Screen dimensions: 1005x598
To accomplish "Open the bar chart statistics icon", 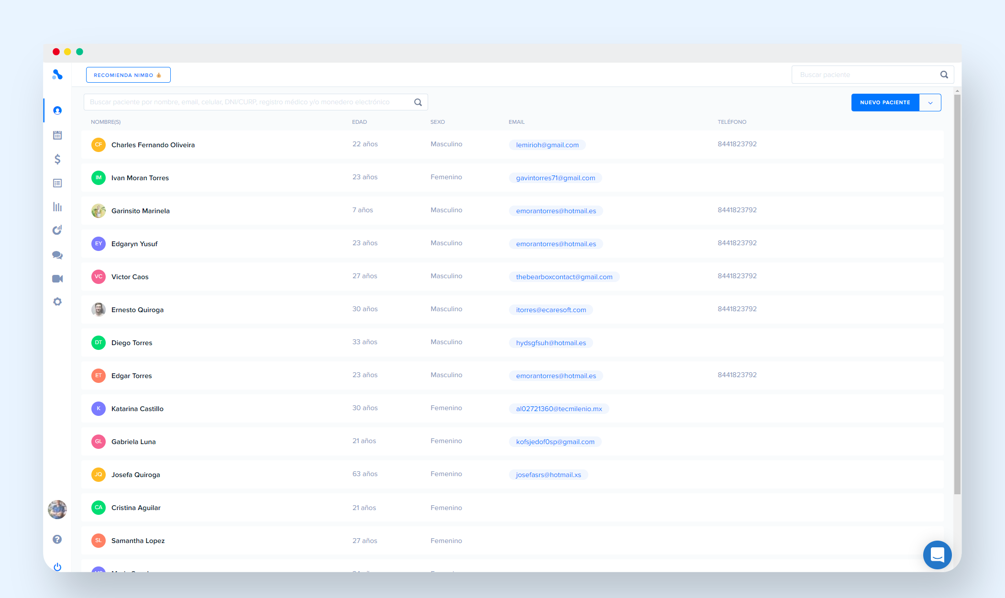I will tap(57, 207).
